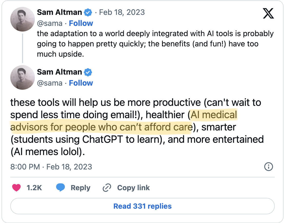The height and width of the screenshot is (223, 284).
Task: Follow @sama from the first tweet
Action: click(x=81, y=23)
